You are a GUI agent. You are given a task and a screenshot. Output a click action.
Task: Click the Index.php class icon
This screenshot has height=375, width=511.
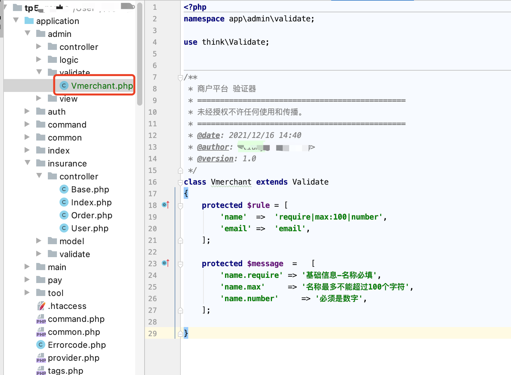tap(64, 202)
